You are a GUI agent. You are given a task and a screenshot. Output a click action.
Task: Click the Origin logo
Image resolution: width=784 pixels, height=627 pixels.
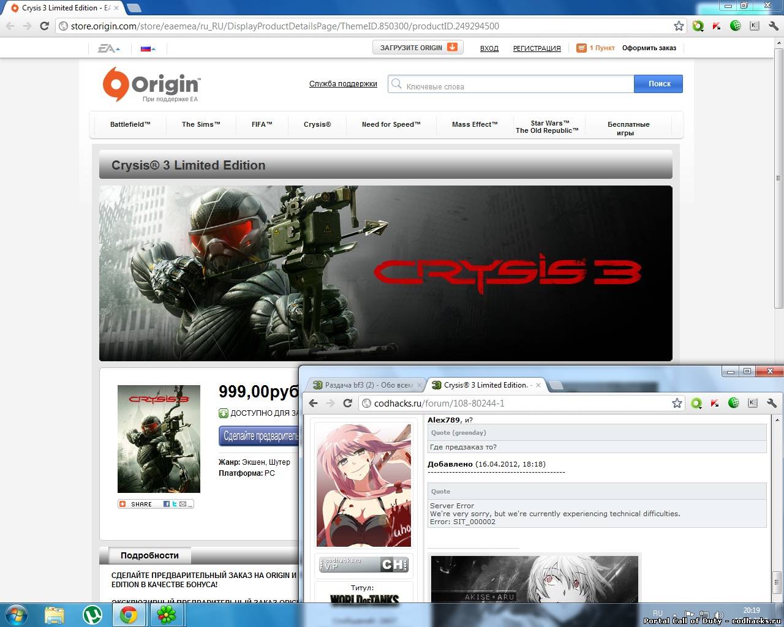pos(151,84)
